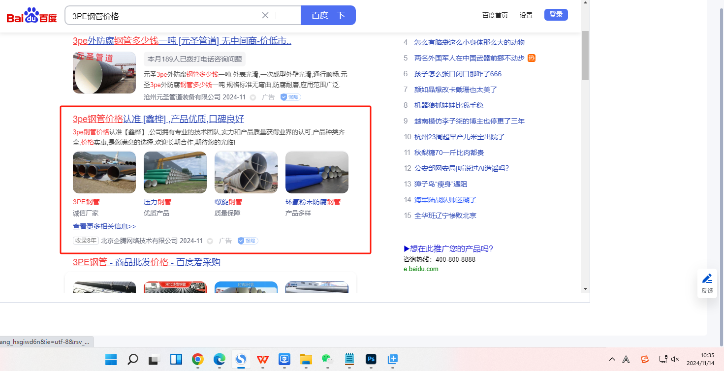Open Microsoft Edge from the taskbar
The height and width of the screenshot is (371, 724).
220,359
